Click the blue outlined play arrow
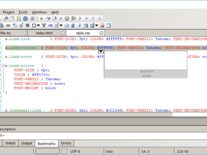 tap(87, 18)
